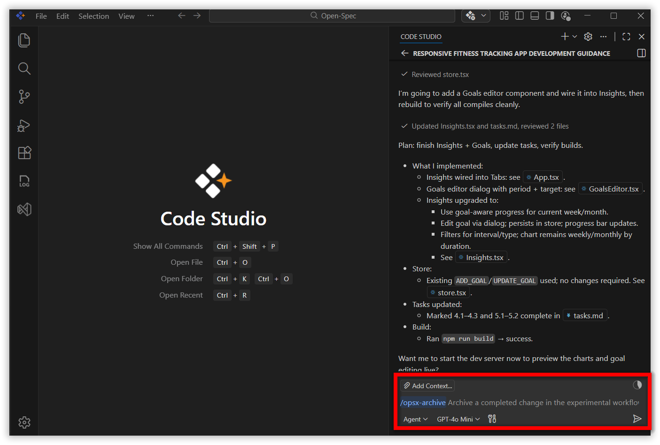Click the chat title 'Responsive Fitness Tracking App Development Guidance'
This screenshot has width=660, height=445.
(x=512, y=54)
